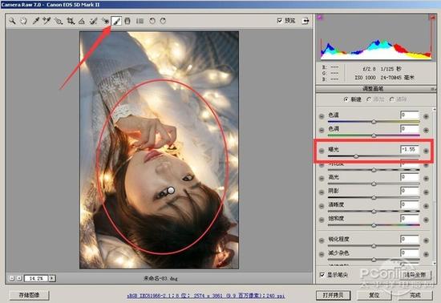Open the zoom level dropdown arrow
441x303 pixels.
coord(52,278)
